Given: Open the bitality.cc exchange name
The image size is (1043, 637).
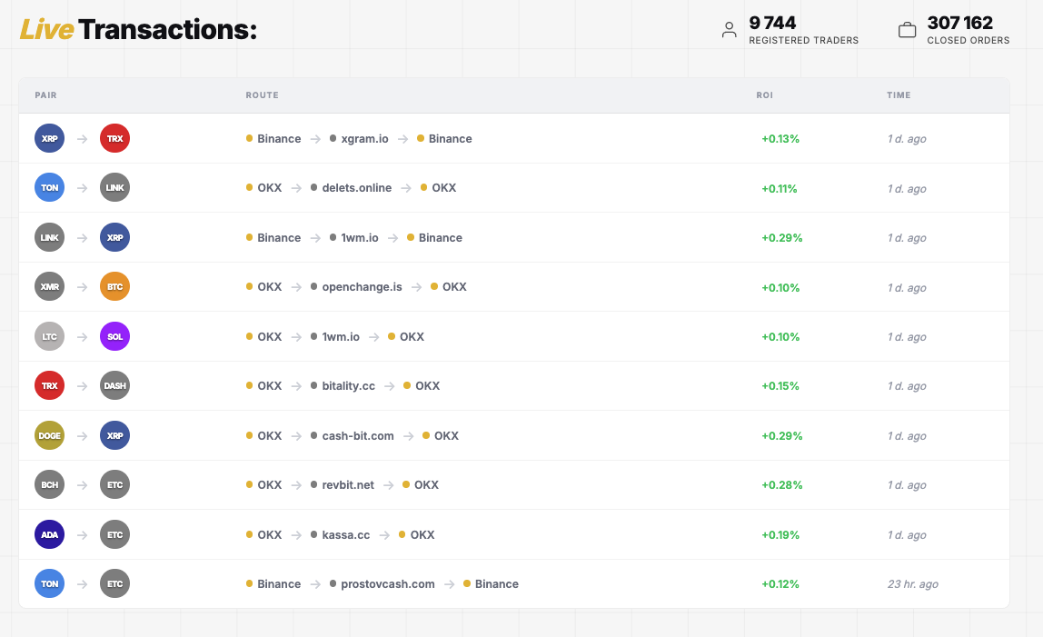Looking at the screenshot, I should [x=349, y=385].
